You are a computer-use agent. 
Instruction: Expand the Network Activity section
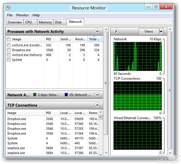[97, 95]
